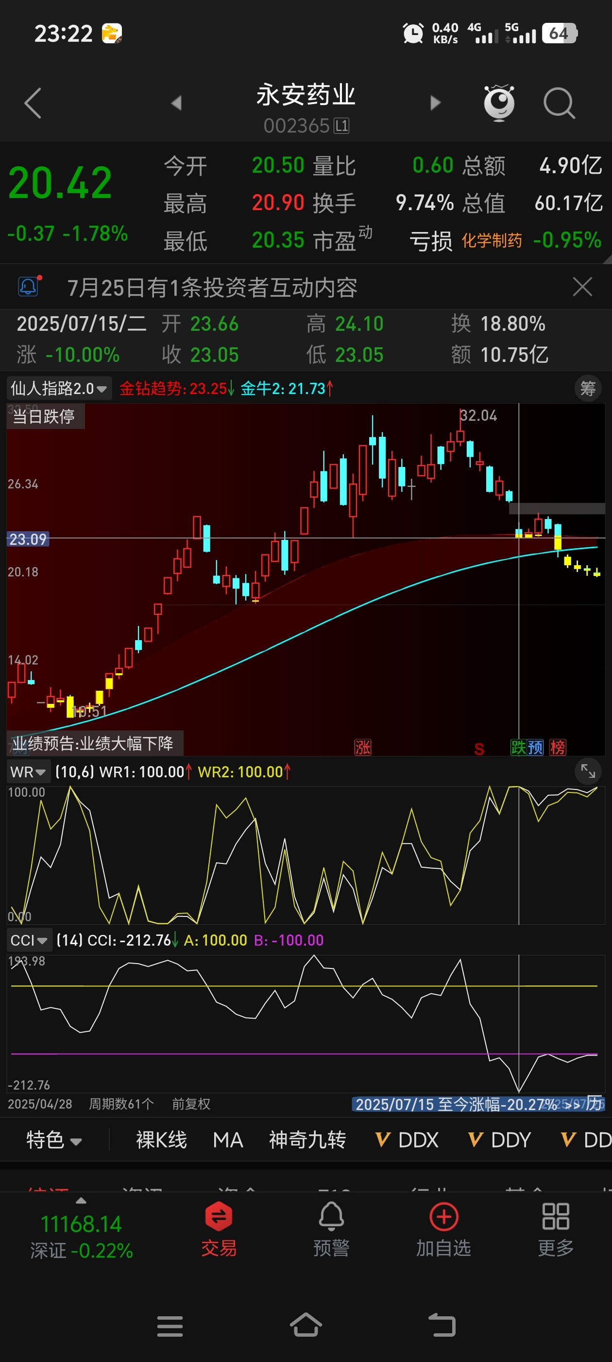Tap the 前复权 adjustment setting
The width and height of the screenshot is (612, 1362).
click(x=191, y=1104)
